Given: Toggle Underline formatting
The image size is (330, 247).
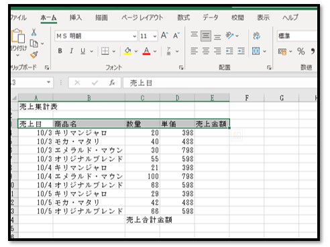Looking at the screenshot, I should (83, 51).
